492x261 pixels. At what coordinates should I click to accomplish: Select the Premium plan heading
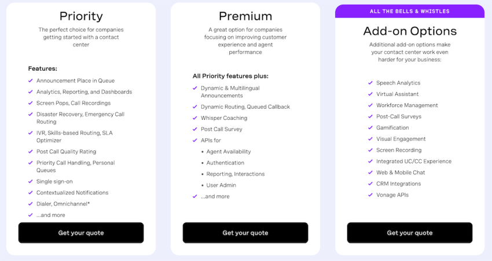point(245,16)
